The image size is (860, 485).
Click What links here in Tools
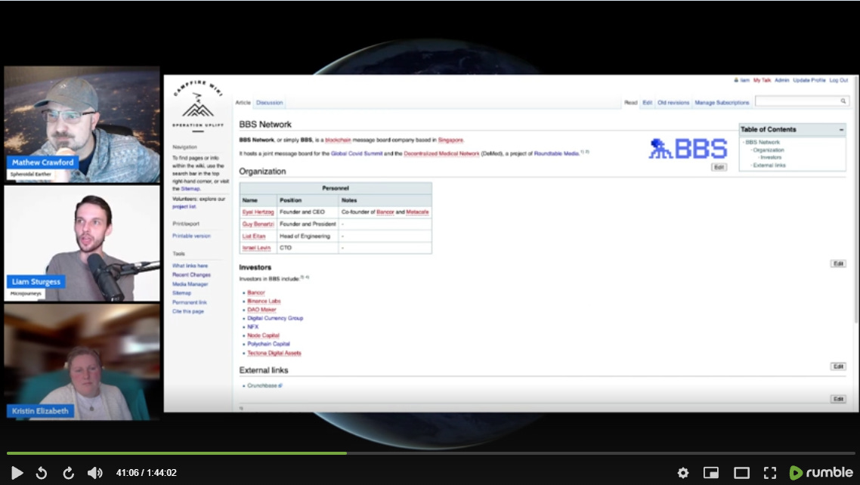point(190,265)
